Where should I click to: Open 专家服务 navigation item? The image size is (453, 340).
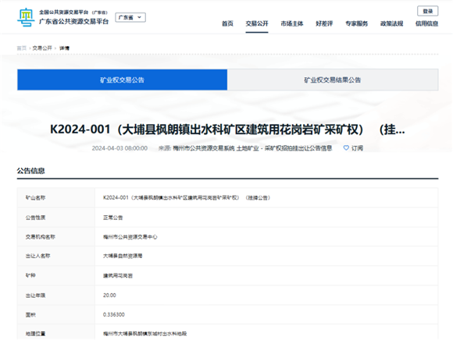click(x=356, y=23)
